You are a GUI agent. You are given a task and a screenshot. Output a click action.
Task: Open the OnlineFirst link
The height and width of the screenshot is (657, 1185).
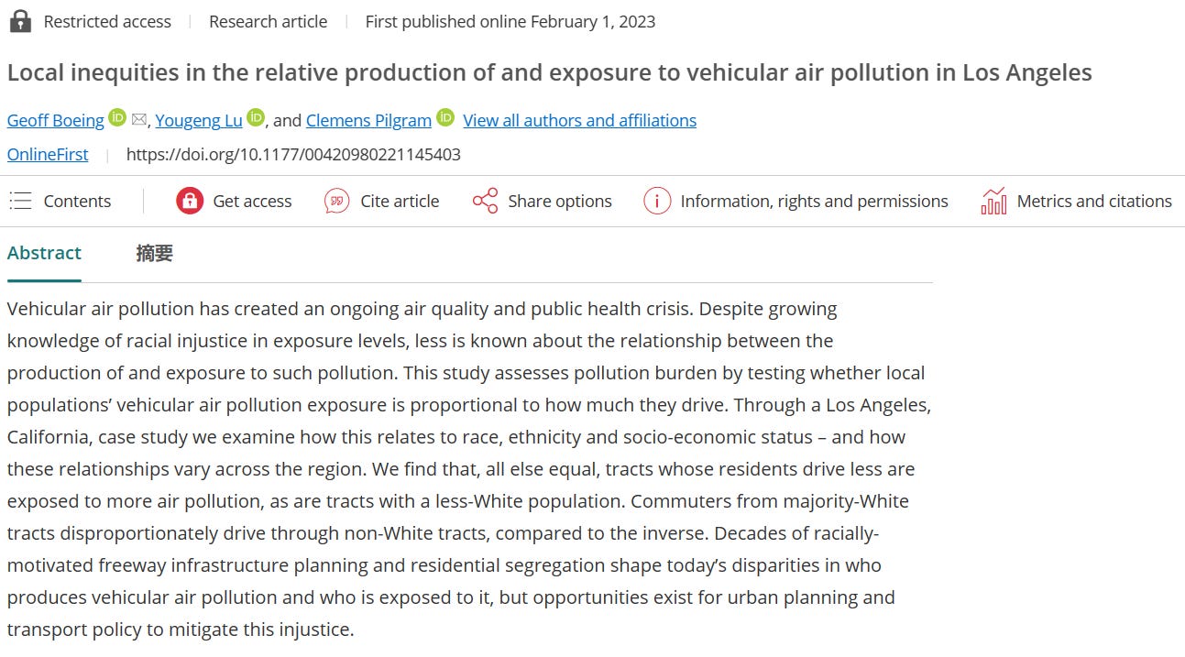pos(48,154)
